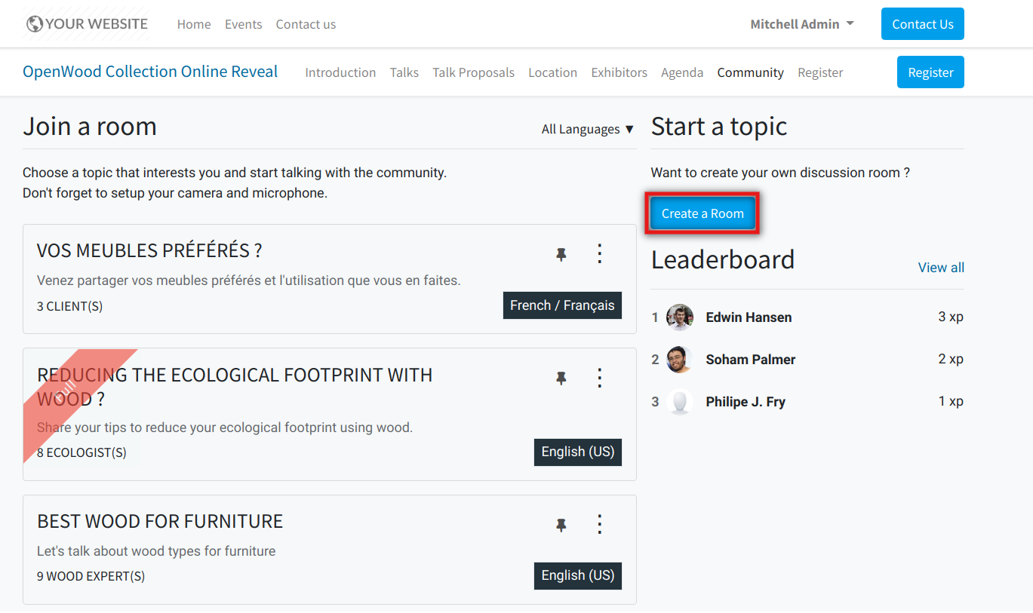This screenshot has height=613, width=1033.
Task: Open kebab menu for Vos Meubles Préférés
Action: 600,253
